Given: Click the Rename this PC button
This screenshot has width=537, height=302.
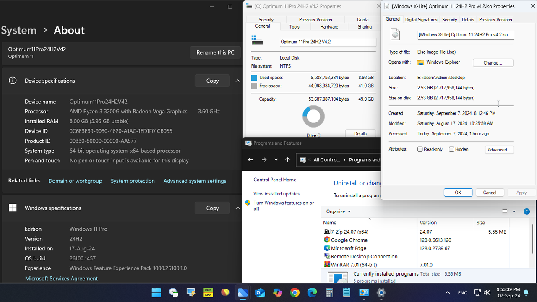Looking at the screenshot, I should coord(215,52).
